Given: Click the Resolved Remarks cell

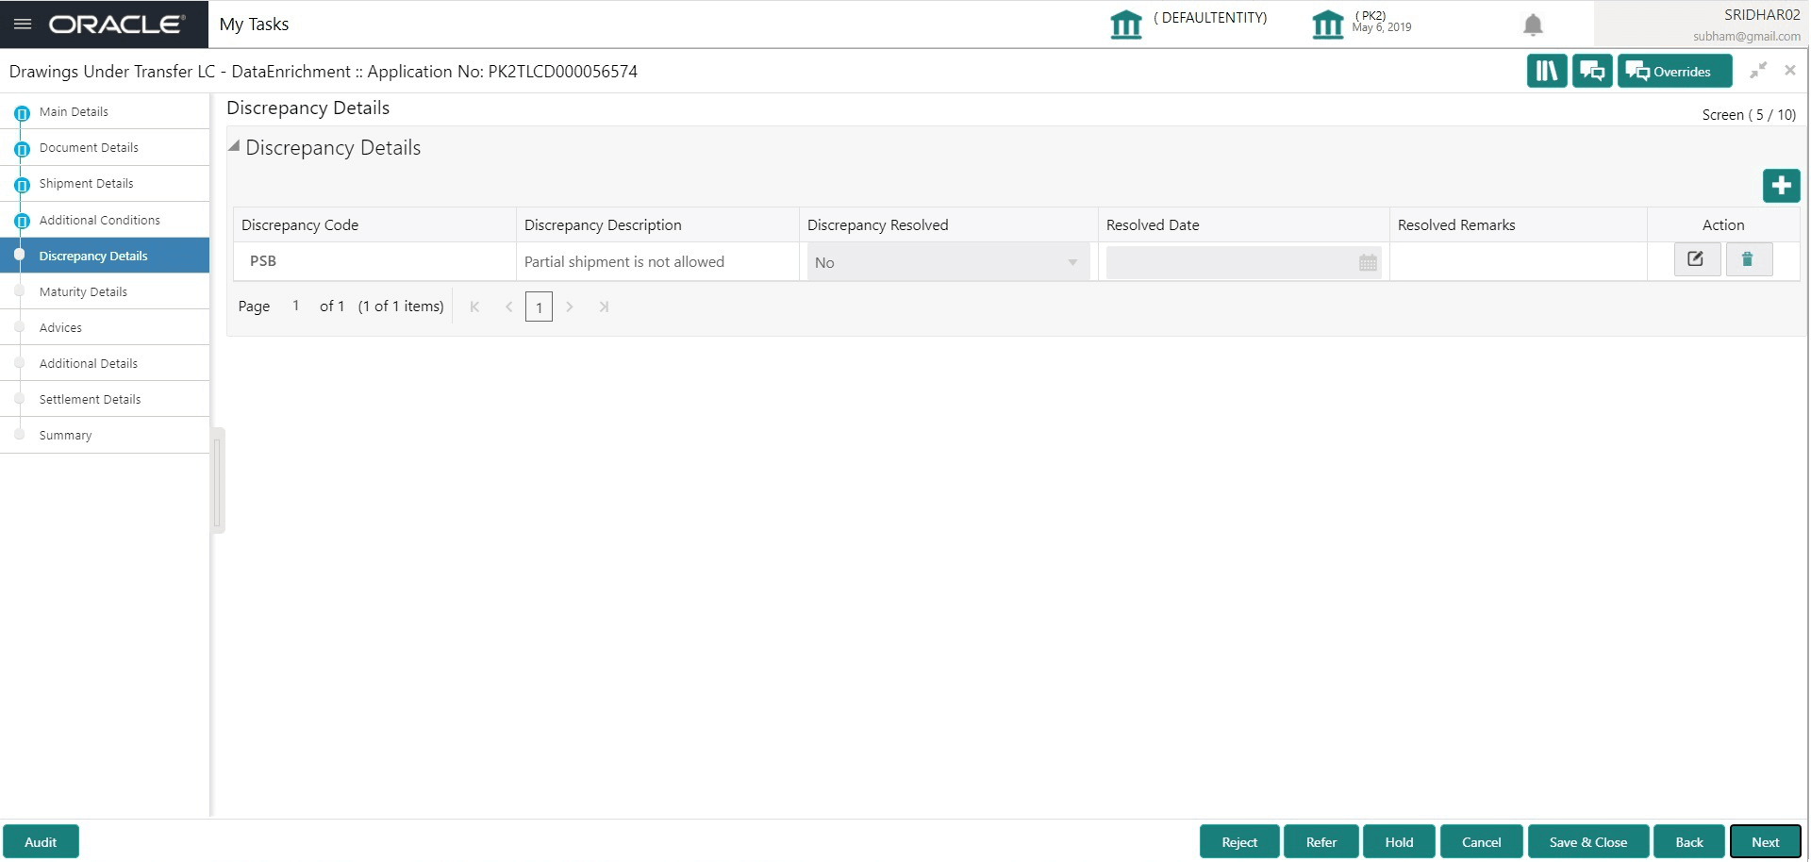Looking at the screenshot, I should click(1519, 261).
